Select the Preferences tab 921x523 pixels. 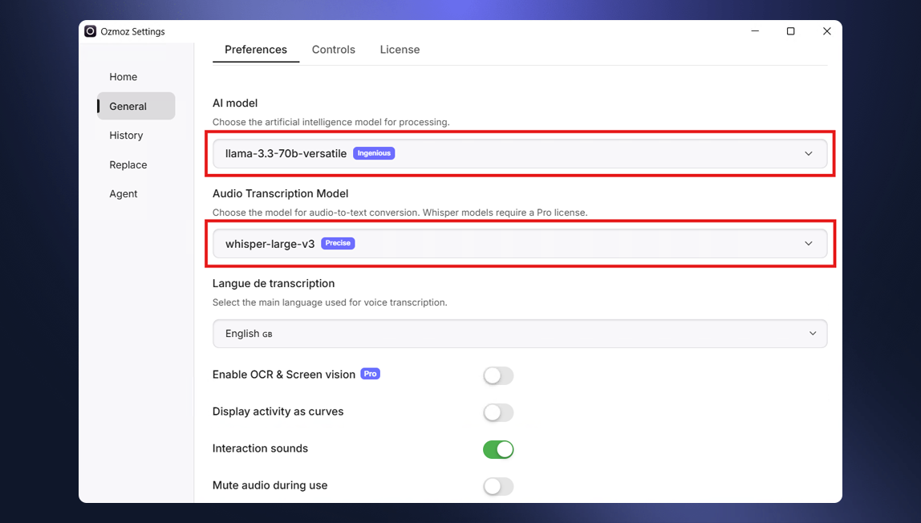[x=255, y=49]
